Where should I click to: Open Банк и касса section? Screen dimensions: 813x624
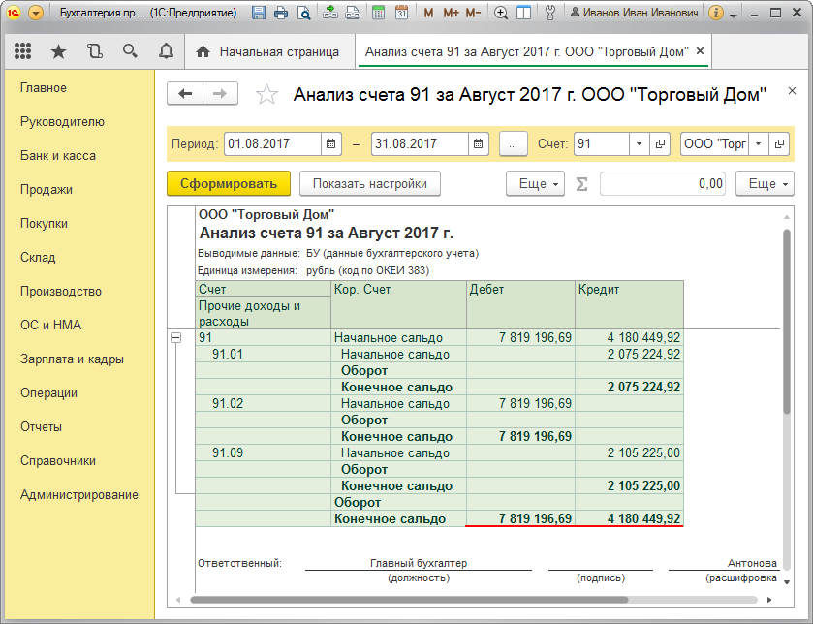pyautogui.click(x=58, y=155)
